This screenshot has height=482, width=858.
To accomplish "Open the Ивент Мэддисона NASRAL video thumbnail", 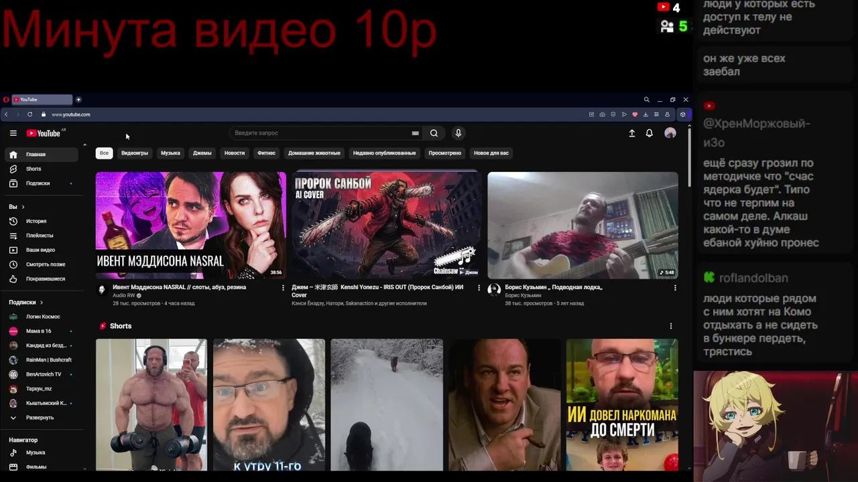I will [191, 226].
